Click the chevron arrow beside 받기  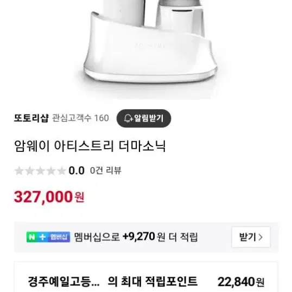click(261, 237)
